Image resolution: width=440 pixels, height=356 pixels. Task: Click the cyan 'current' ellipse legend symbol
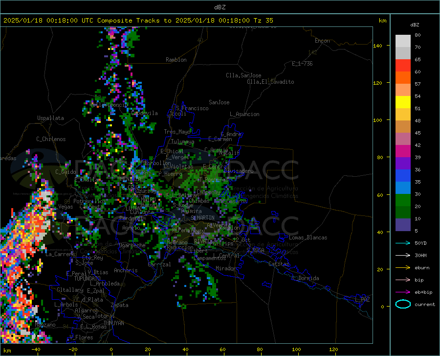coord(403,304)
